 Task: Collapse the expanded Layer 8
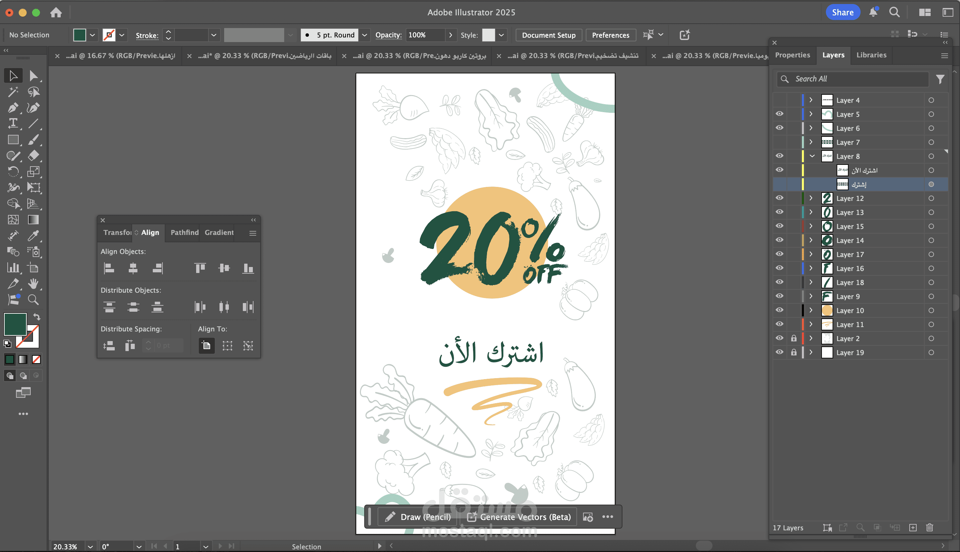tap(812, 156)
